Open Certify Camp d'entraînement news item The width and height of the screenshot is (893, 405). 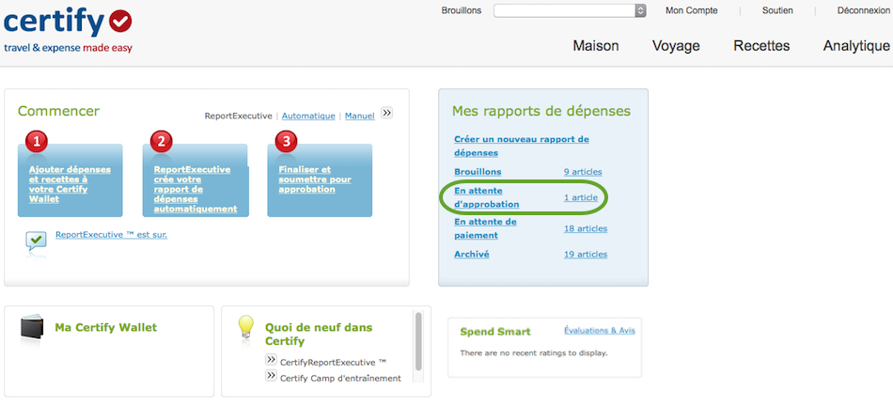coord(340,379)
